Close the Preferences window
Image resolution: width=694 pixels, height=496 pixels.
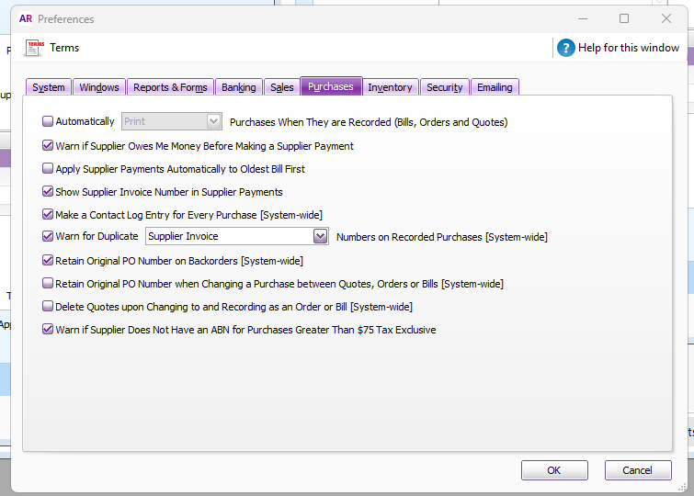coord(666,18)
